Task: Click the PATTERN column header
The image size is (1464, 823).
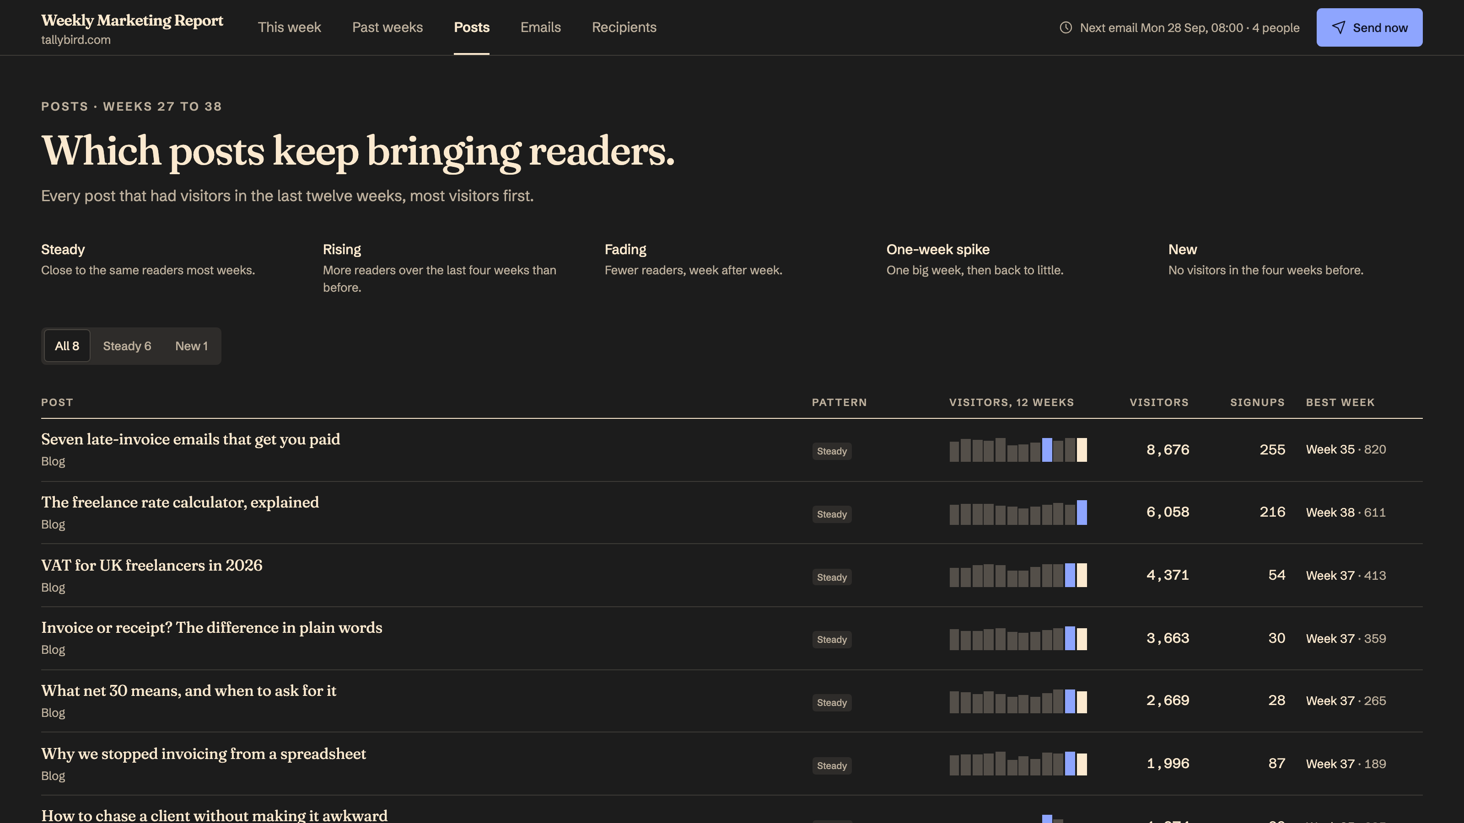Action: click(840, 402)
